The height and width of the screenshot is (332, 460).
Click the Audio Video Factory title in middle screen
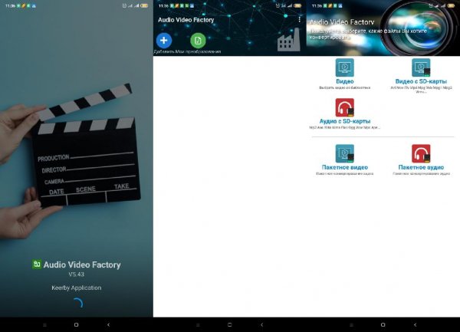coord(186,20)
